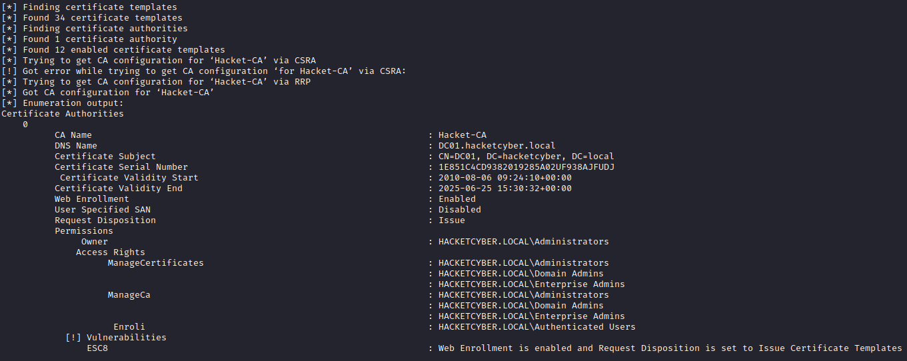
Task: Click the User Specified SAN Disabled value
Action: point(460,210)
